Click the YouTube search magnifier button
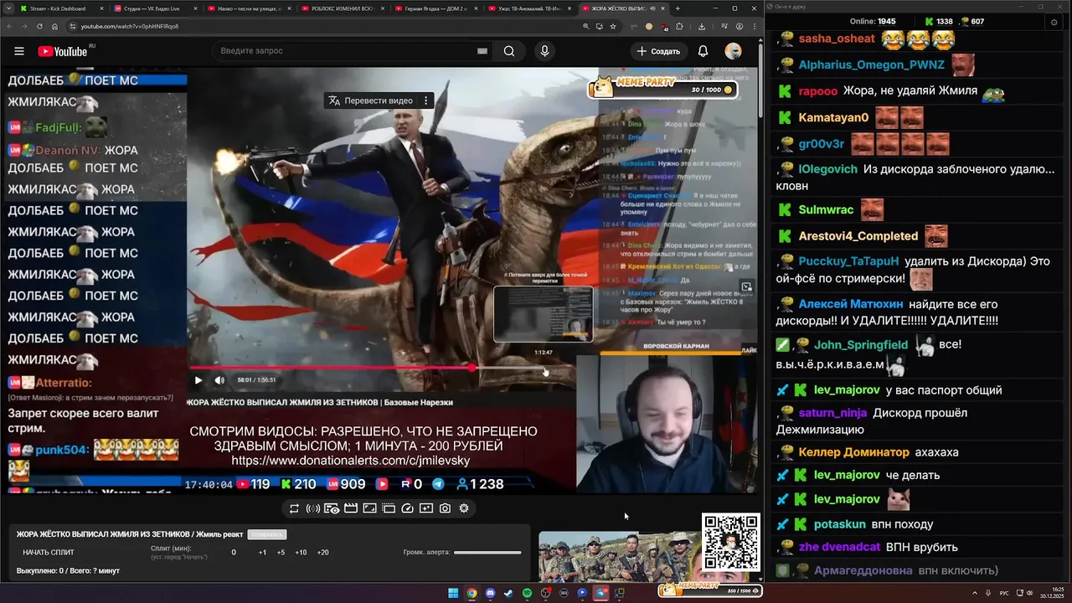 click(x=508, y=51)
